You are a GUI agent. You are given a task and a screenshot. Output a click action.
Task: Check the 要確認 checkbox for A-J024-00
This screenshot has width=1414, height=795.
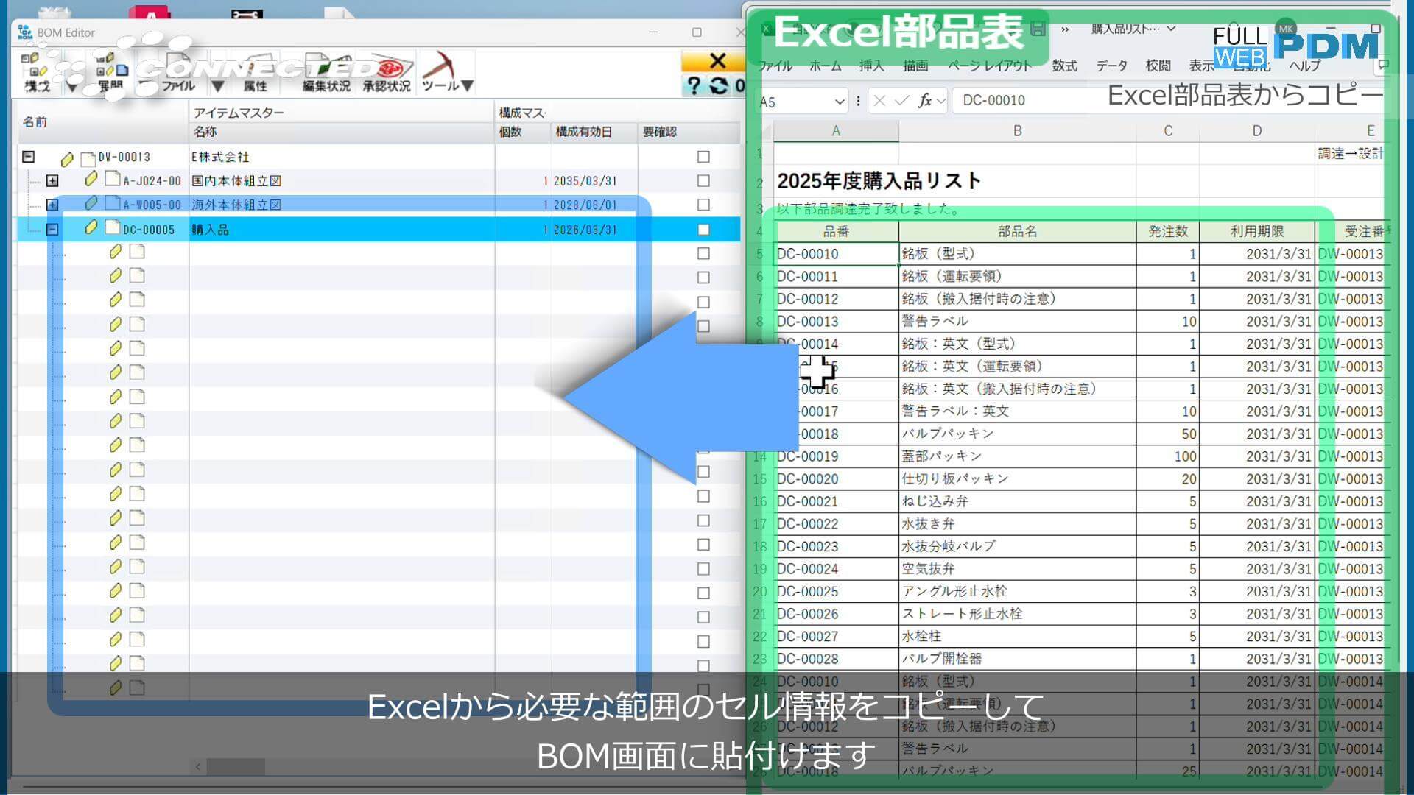click(703, 180)
